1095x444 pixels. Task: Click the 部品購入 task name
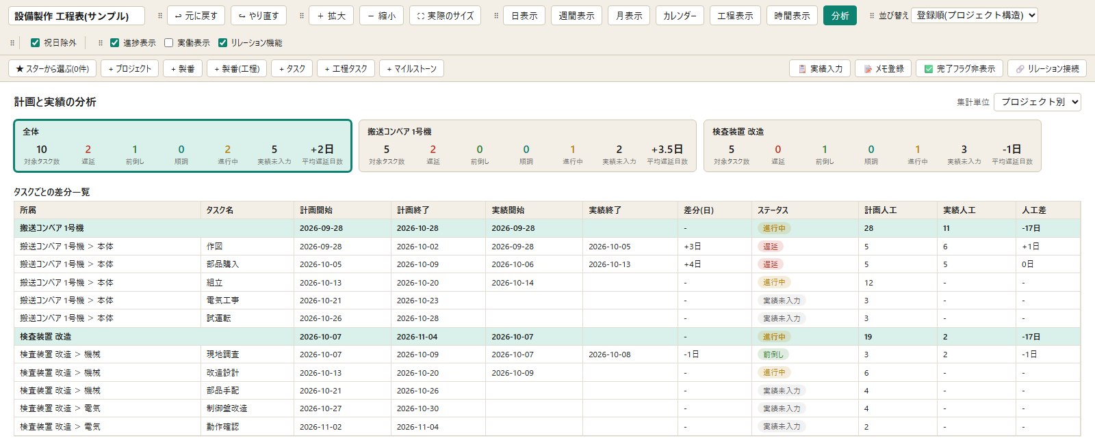[222, 264]
